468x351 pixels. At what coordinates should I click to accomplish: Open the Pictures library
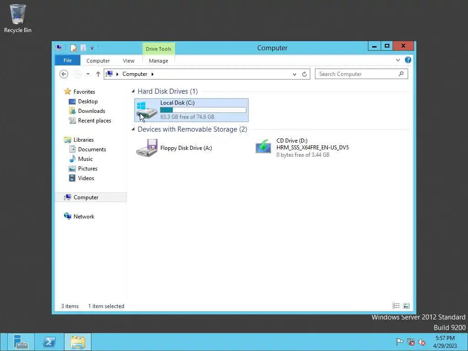pyautogui.click(x=87, y=169)
